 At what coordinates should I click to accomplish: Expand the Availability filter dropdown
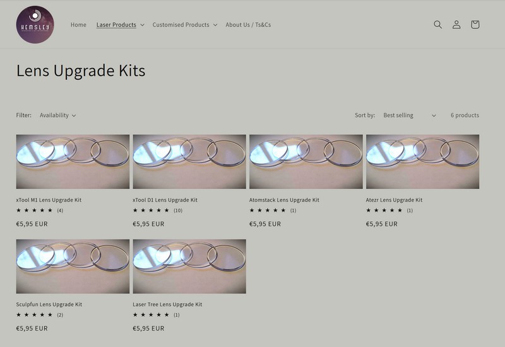pyautogui.click(x=57, y=115)
